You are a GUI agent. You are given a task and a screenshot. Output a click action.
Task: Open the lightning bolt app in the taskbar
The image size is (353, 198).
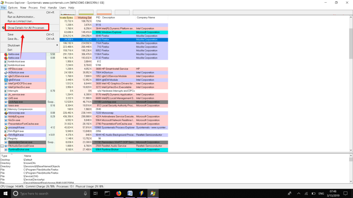coord(141,193)
